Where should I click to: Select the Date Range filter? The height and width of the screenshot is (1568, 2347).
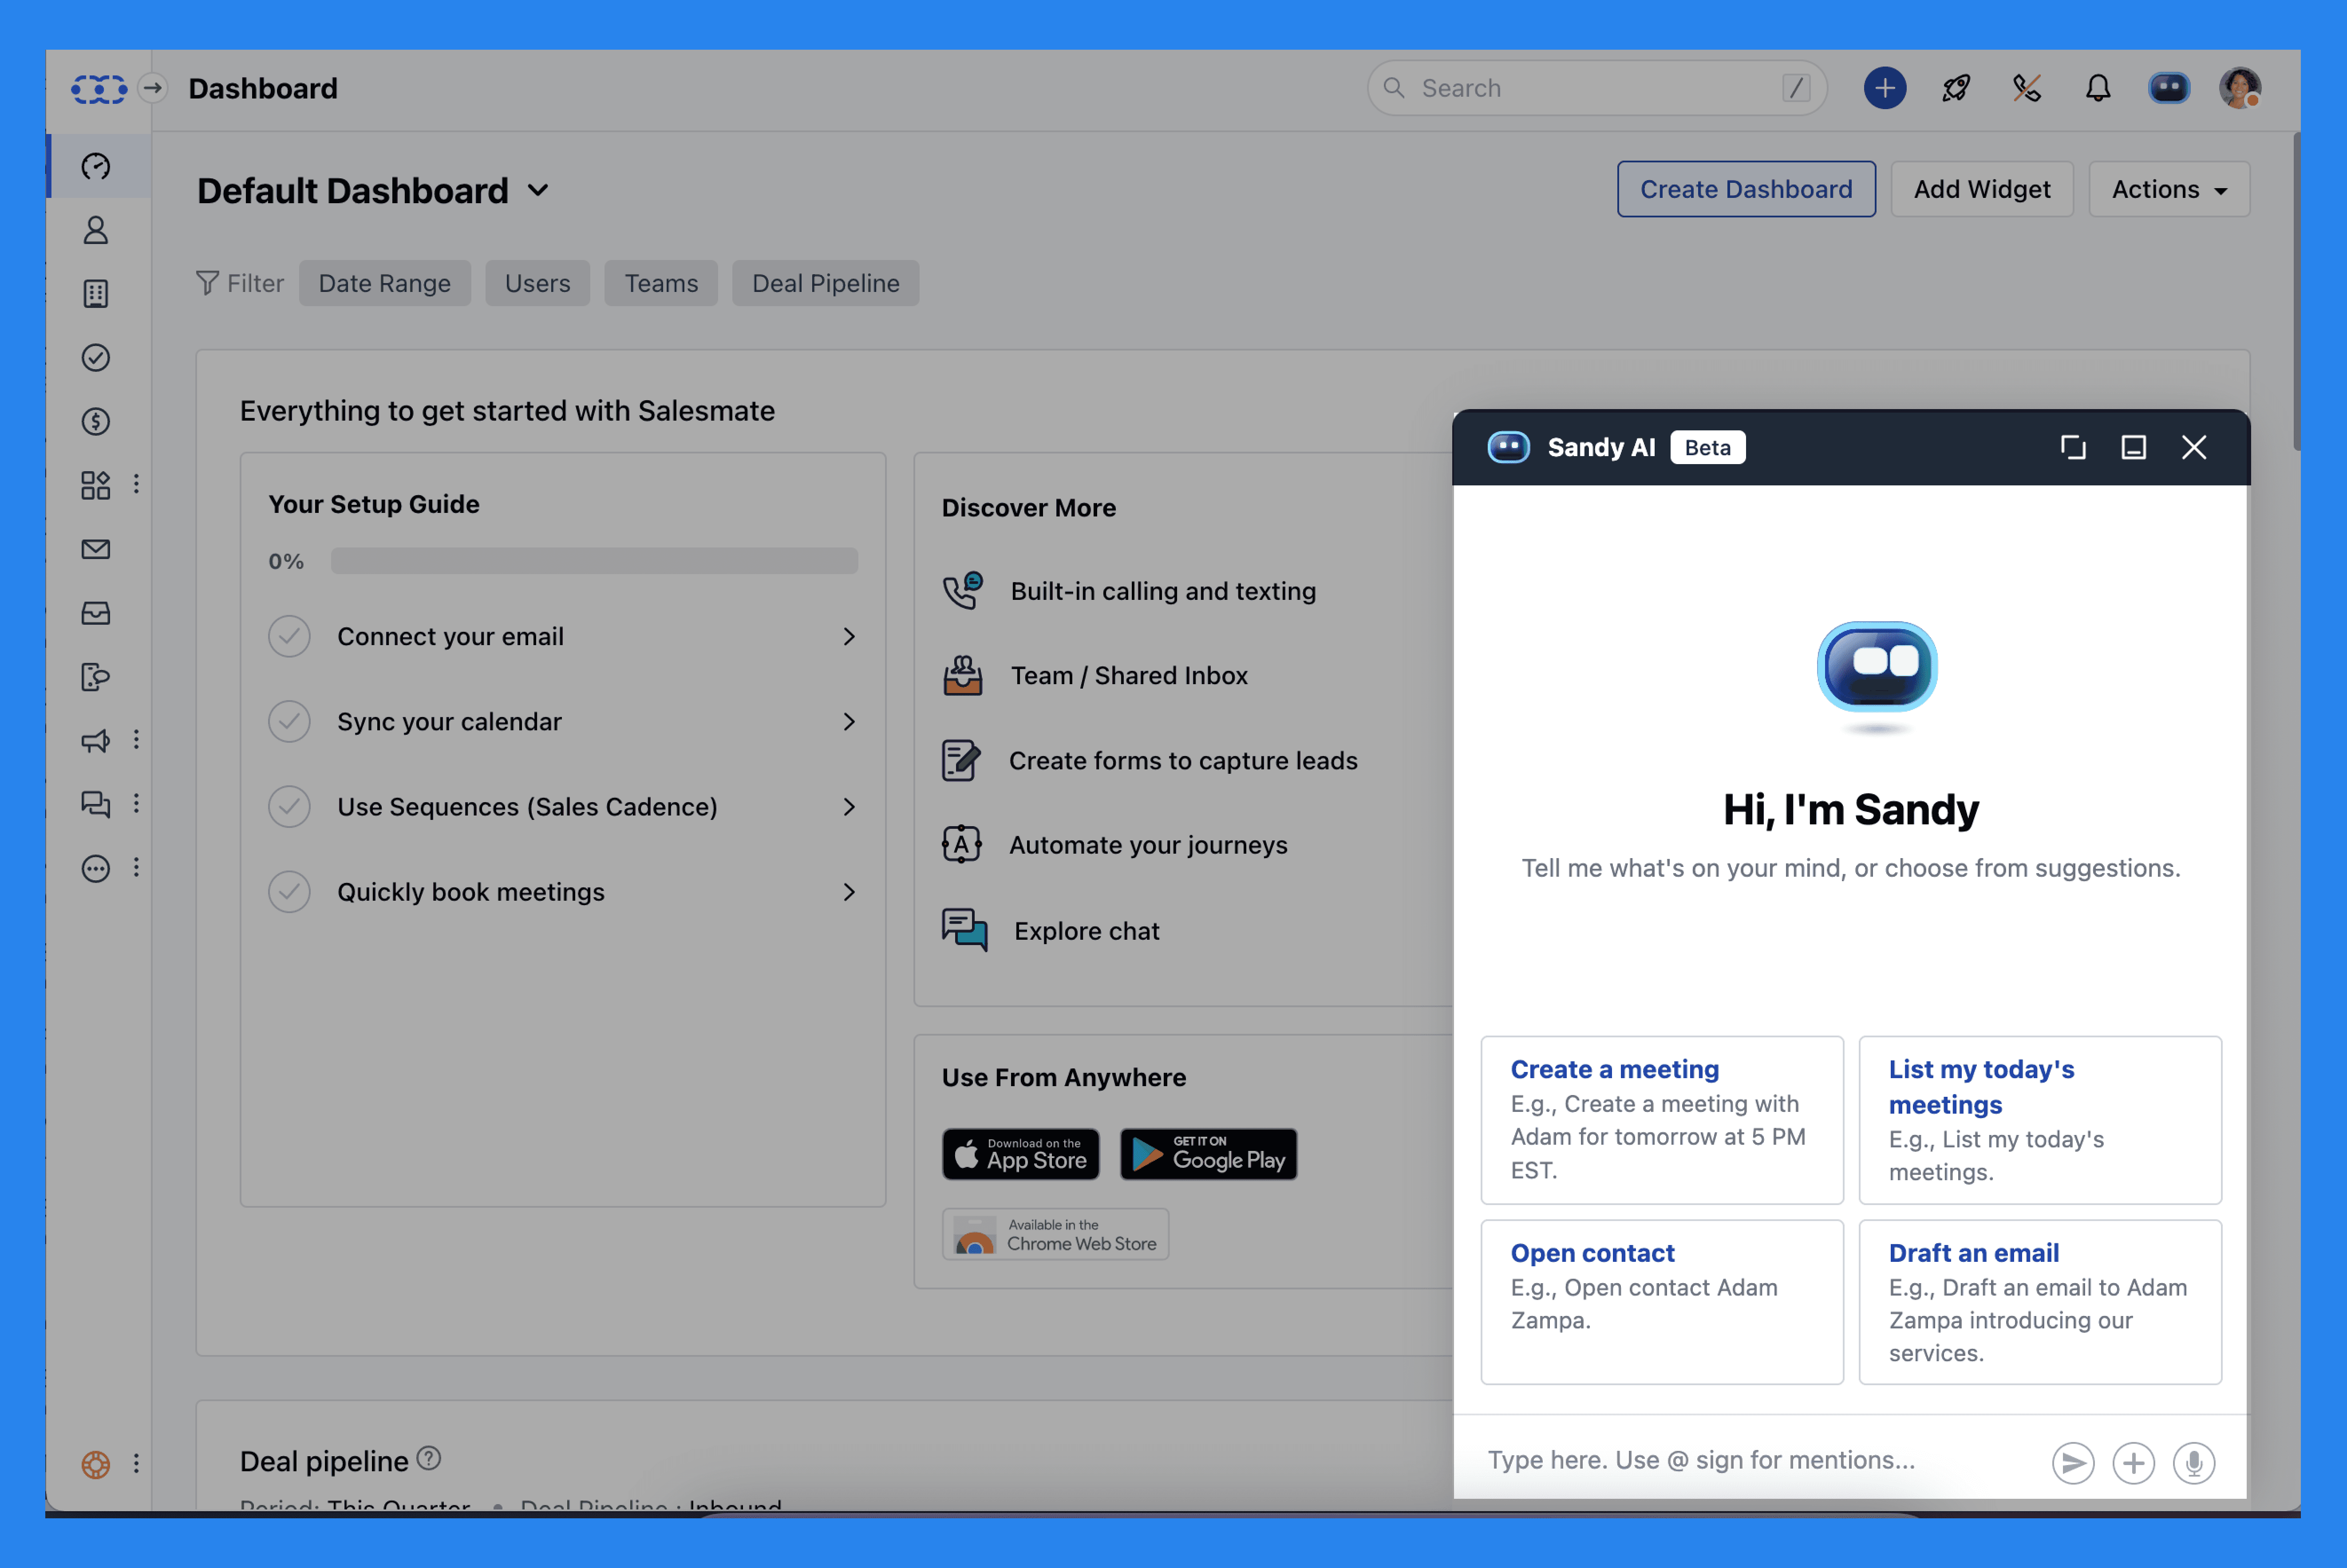click(384, 283)
